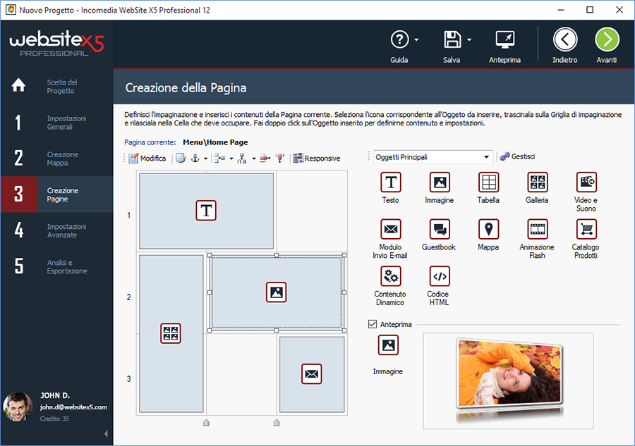Click the Tabella object icon
The image size is (635, 446).
coord(488,182)
